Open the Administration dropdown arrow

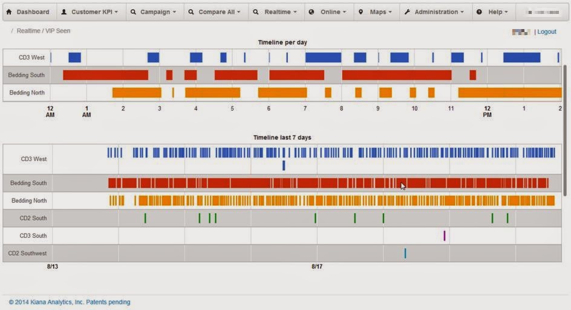coord(462,12)
